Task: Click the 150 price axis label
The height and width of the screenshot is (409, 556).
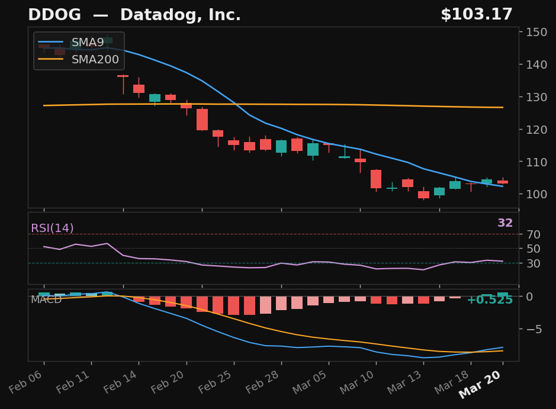Action: 536,32
